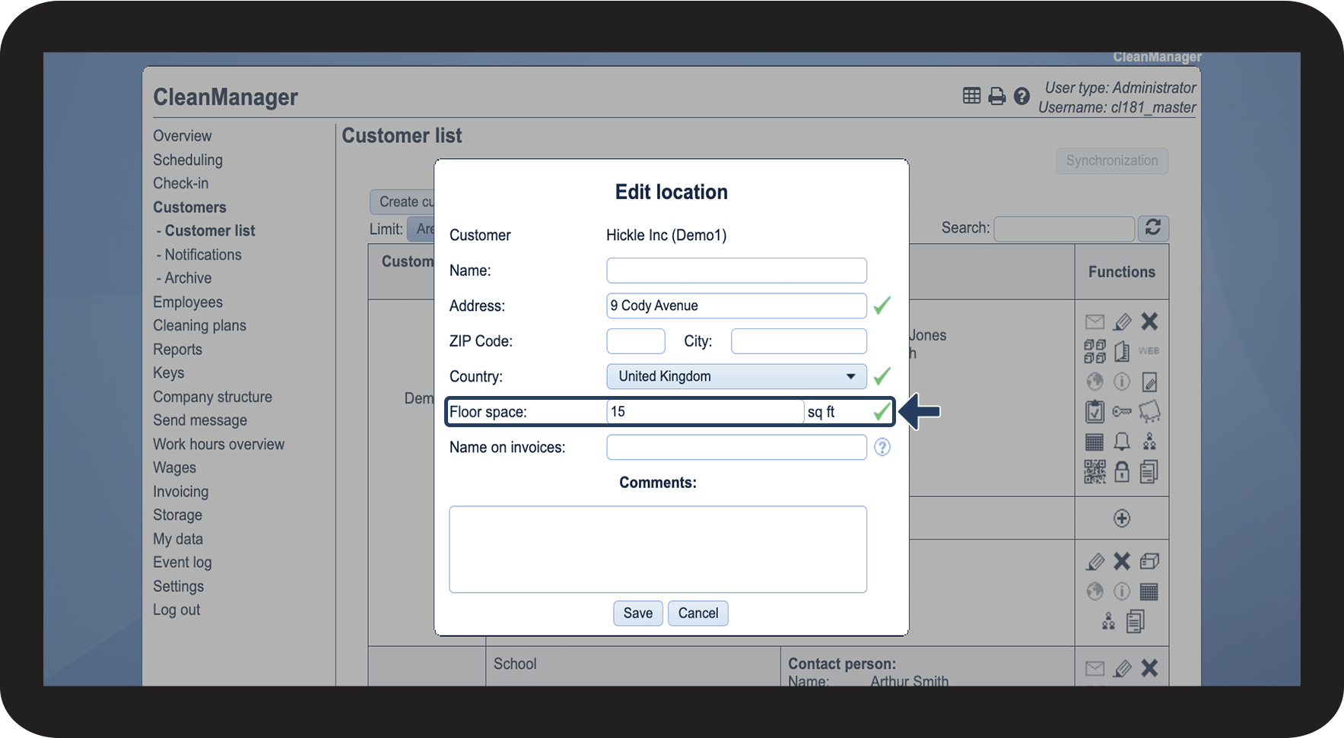Click Log out in the sidebar
This screenshot has height=738, width=1344.
coord(176,610)
